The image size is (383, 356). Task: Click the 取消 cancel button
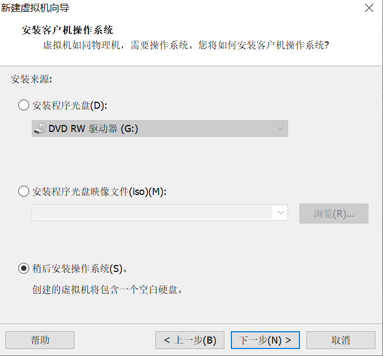click(341, 340)
